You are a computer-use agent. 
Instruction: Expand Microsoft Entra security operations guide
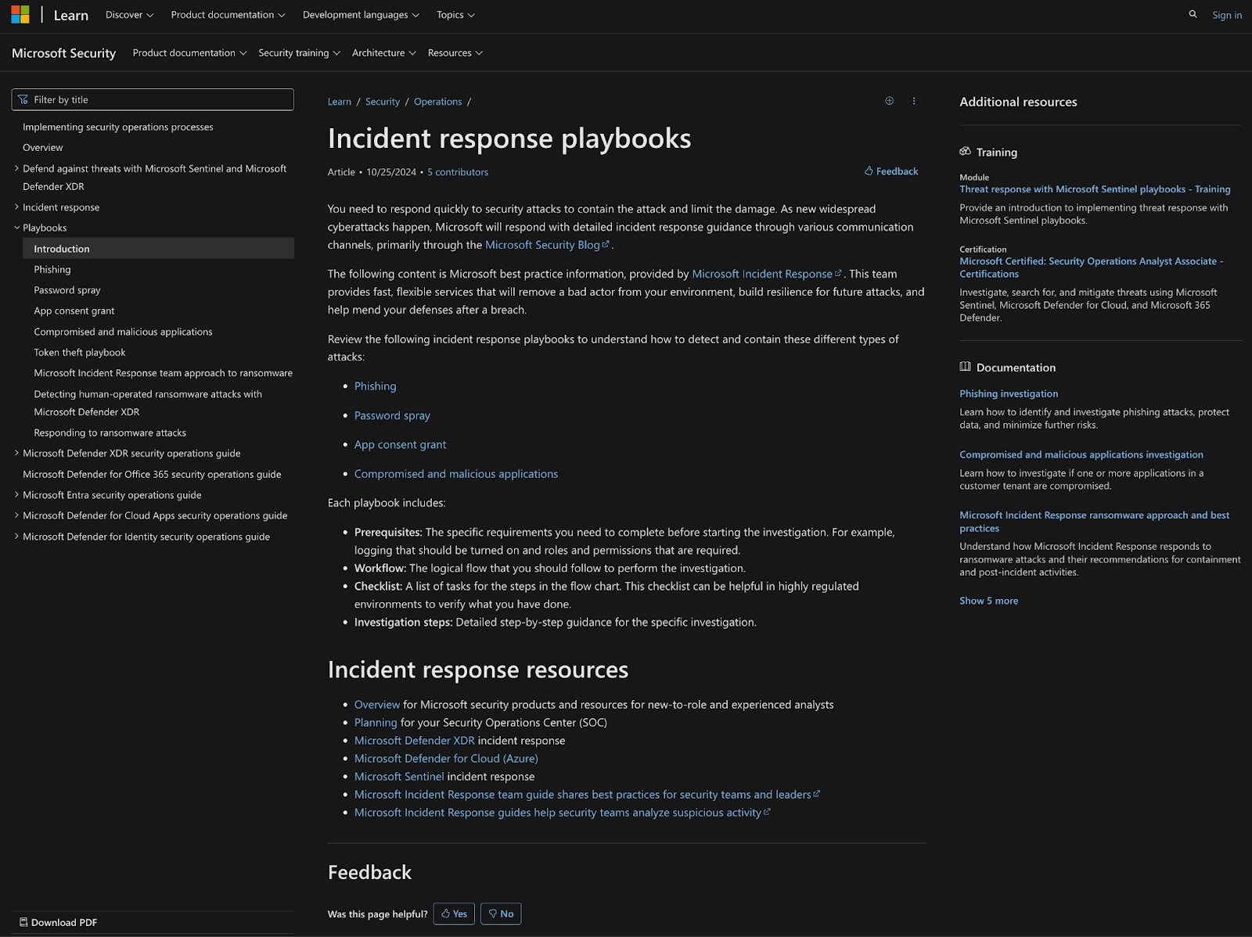(x=16, y=495)
